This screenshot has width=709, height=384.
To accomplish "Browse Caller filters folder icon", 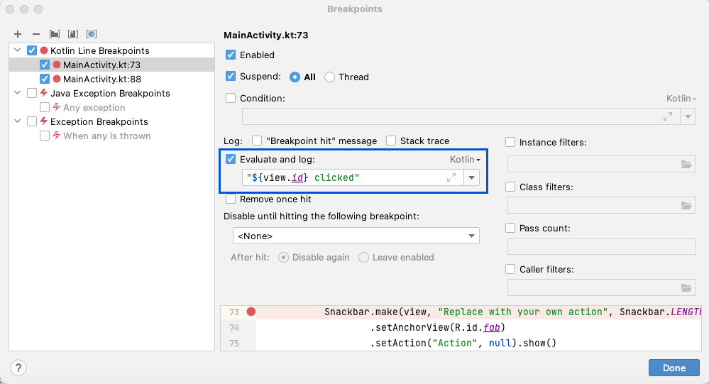I will (686, 287).
